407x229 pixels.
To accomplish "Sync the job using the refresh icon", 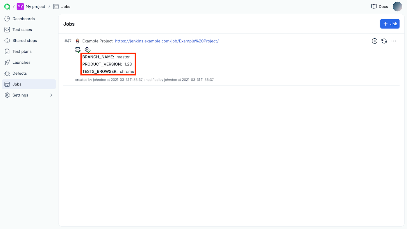I will click(x=384, y=41).
